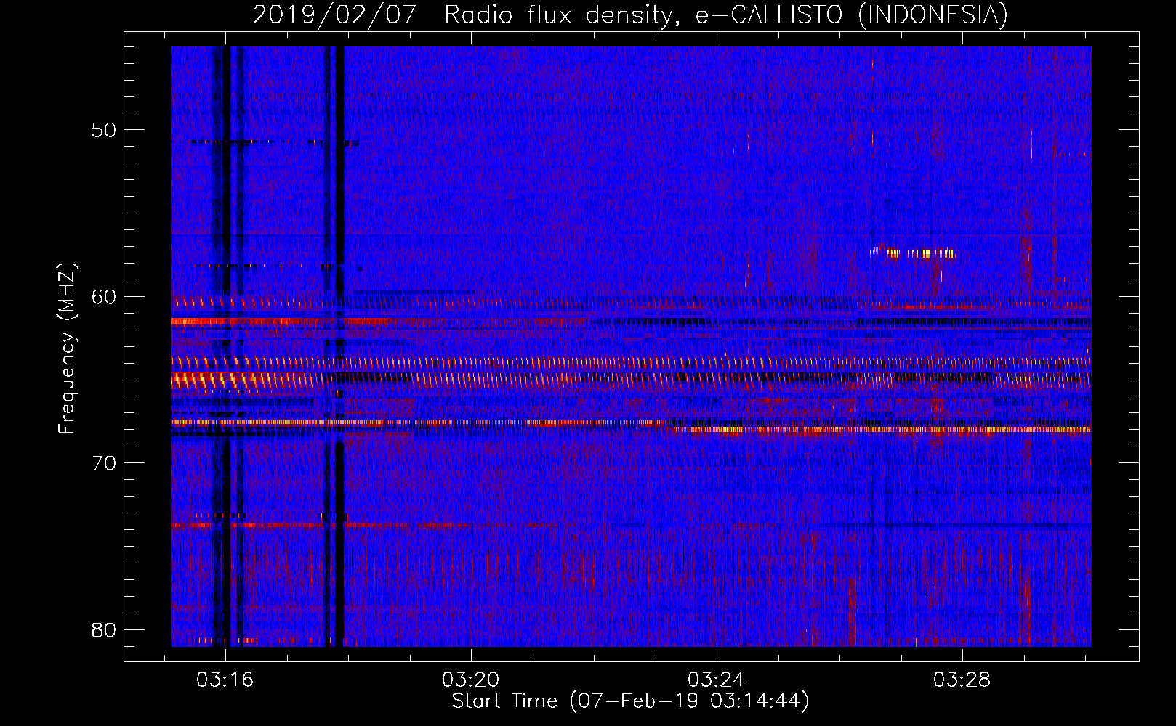Click the 03:28 time tick label
The image size is (1176, 726).
coord(962,680)
